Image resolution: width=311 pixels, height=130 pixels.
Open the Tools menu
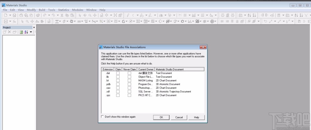52,10
